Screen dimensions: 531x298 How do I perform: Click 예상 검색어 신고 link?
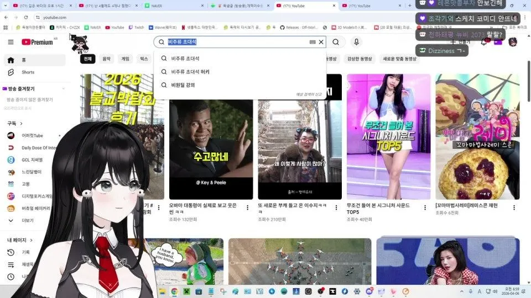coord(309,94)
